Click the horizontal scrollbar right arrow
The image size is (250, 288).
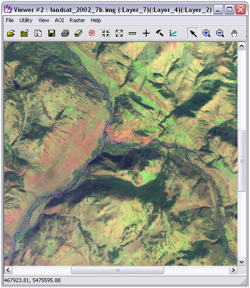(233, 270)
